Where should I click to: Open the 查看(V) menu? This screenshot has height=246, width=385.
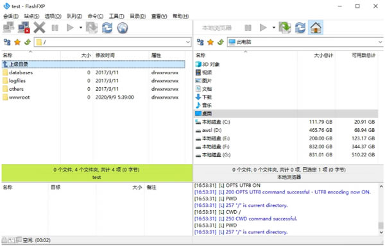pos(159,16)
